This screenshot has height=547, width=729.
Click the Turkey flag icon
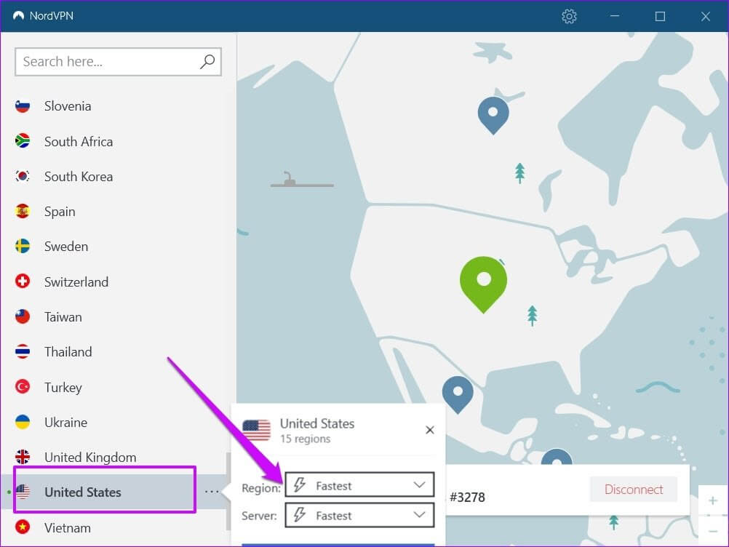click(23, 387)
